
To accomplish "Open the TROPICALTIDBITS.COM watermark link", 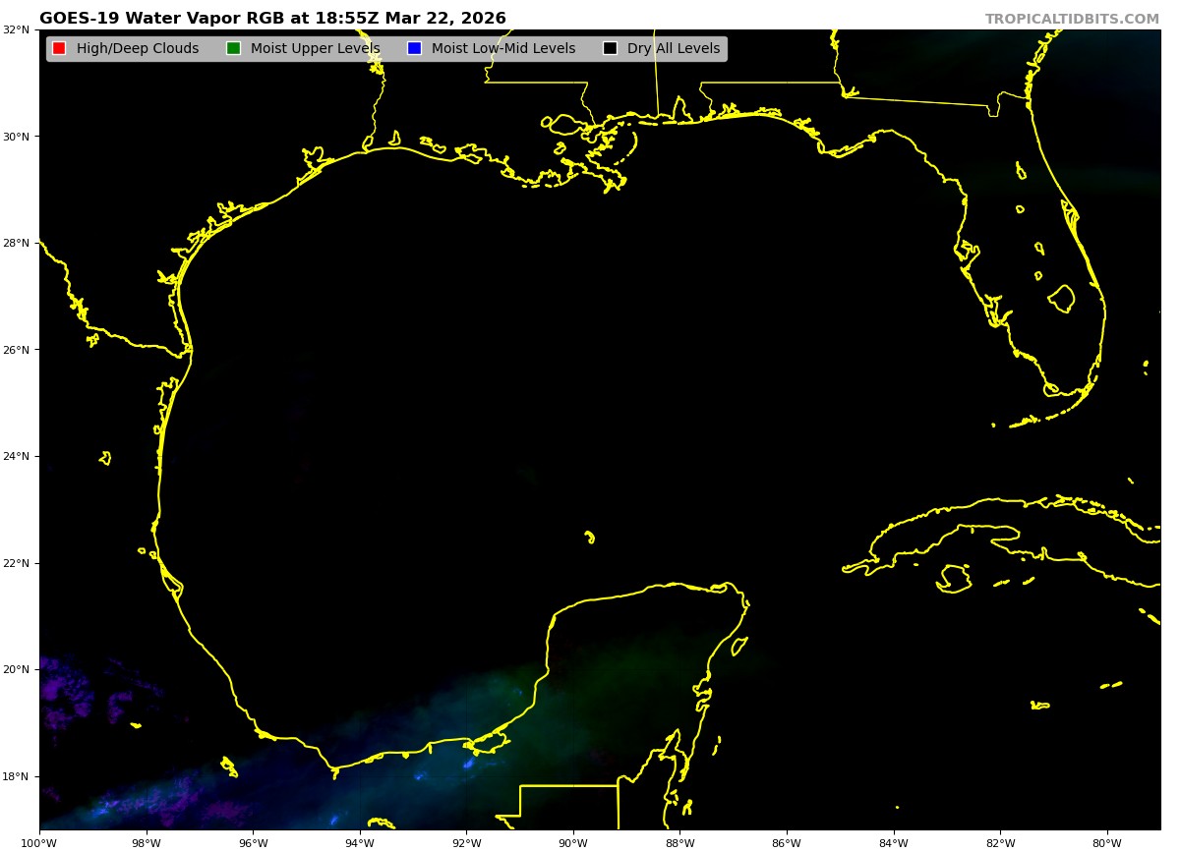I will tap(1072, 20).
